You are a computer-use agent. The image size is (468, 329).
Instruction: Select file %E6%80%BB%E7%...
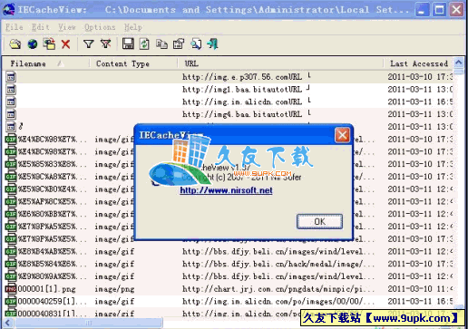[52, 214]
